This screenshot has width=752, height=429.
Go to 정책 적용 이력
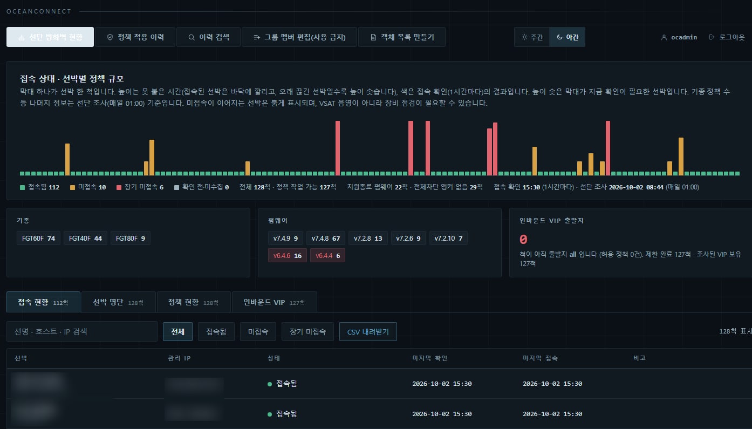pos(135,37)
